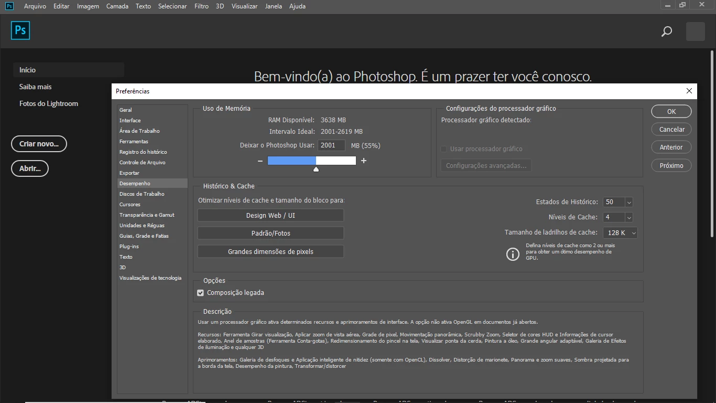Click the Cancelar button
This screenshot has width=716, height=403.
pos(671,129)
